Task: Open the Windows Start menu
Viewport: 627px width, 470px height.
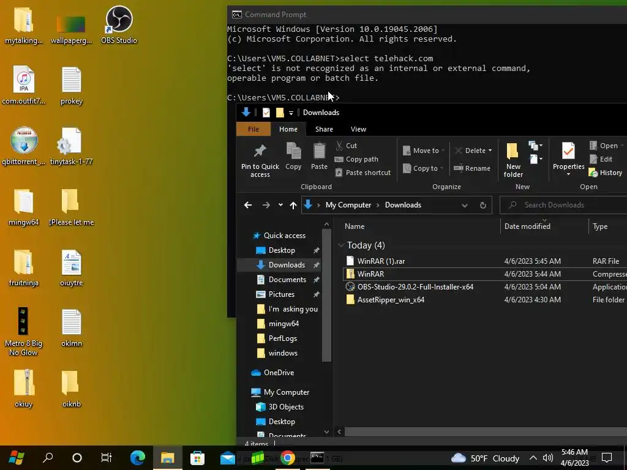Action: point(17,458)
